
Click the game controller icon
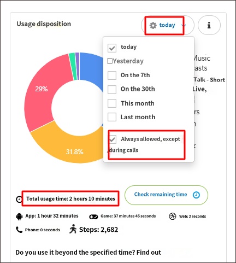click(x=93, y=217)
